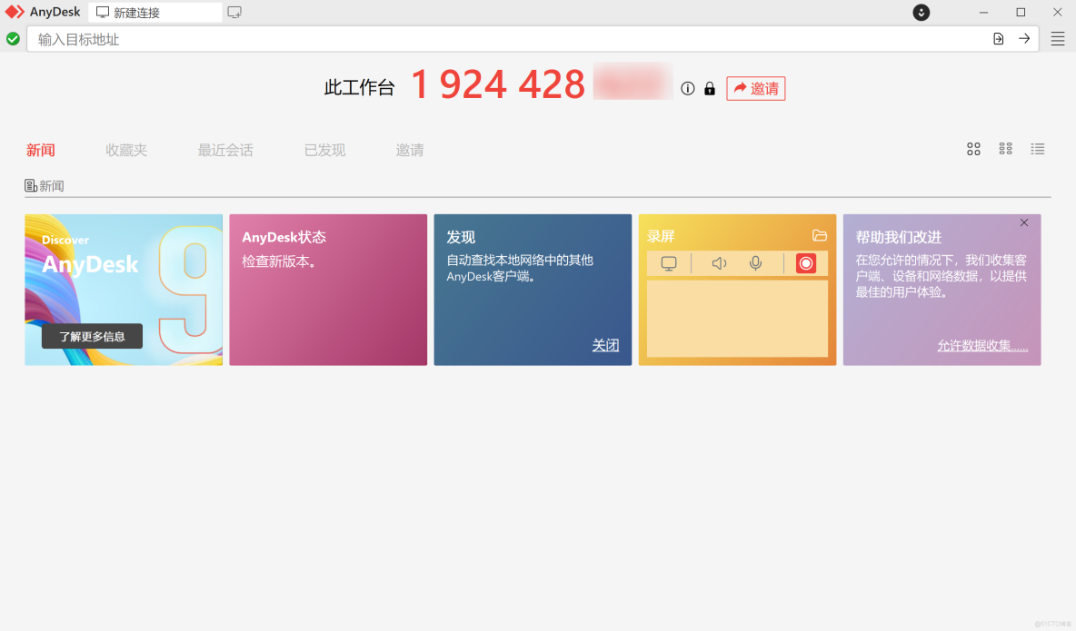Switch to the 收藏夹 tab

click(x=126, y=150)
